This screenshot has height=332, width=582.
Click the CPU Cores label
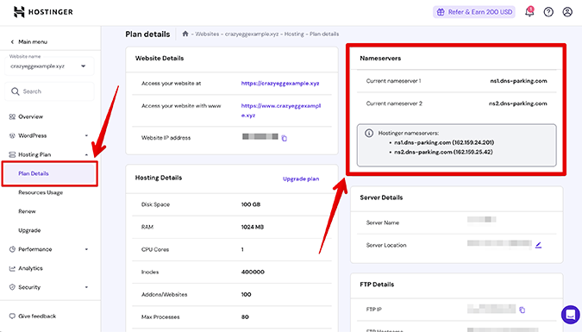pyautogui.click(x=155, y=249)
